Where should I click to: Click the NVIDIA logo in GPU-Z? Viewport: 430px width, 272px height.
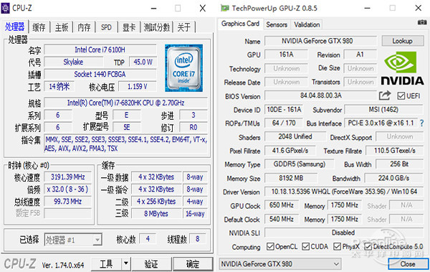(x=402, y=68)
